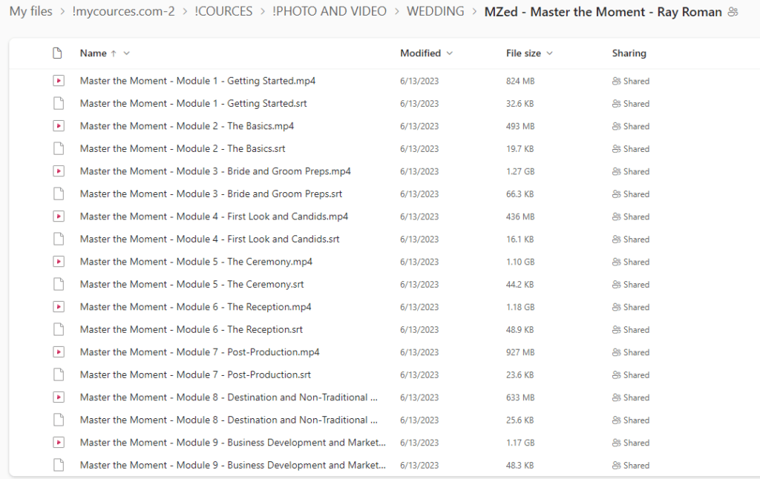This screenshot has width=760, height=479.
Task: Navigate to !PHOTO AND VIDEO breadcrumb
Action: click(x=330, y=11)
